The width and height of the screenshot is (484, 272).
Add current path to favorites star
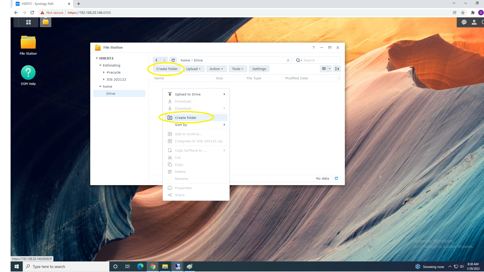(288, 60)
